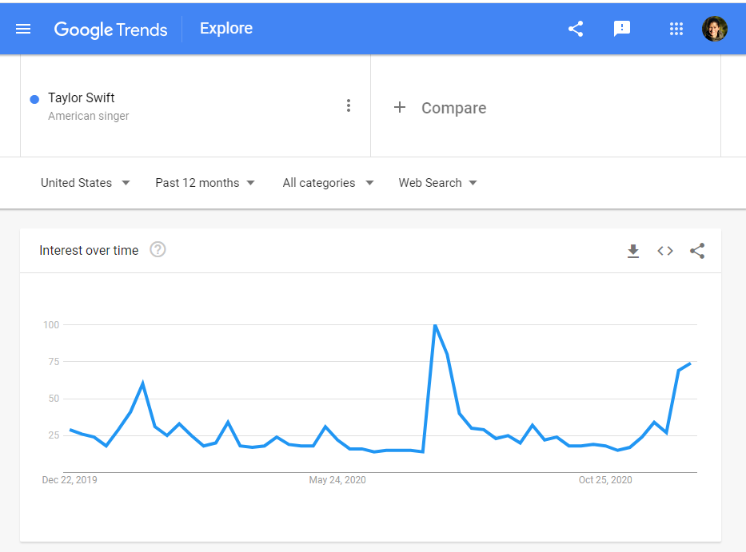Viewport: 746px width, 552px height.
Task: Open the hamburger main menu
Action: click(x=23, y=29)
